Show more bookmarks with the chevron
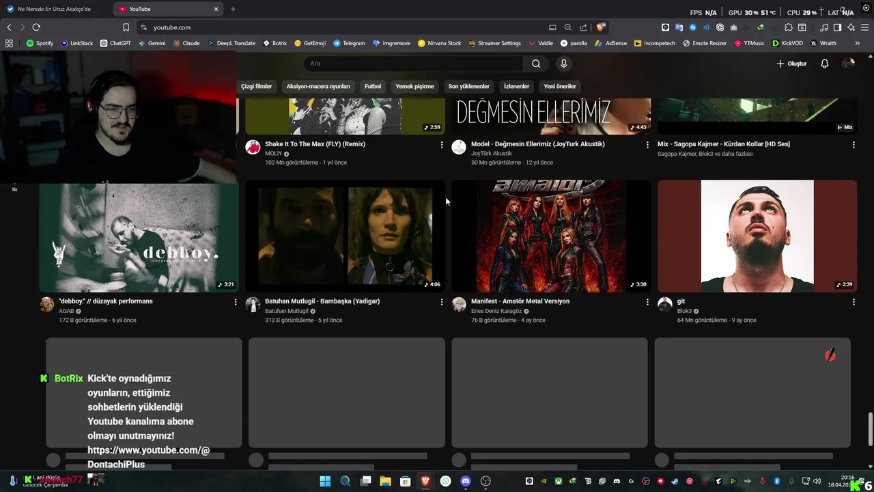This screenshot has width=874, height=492. 857,43
